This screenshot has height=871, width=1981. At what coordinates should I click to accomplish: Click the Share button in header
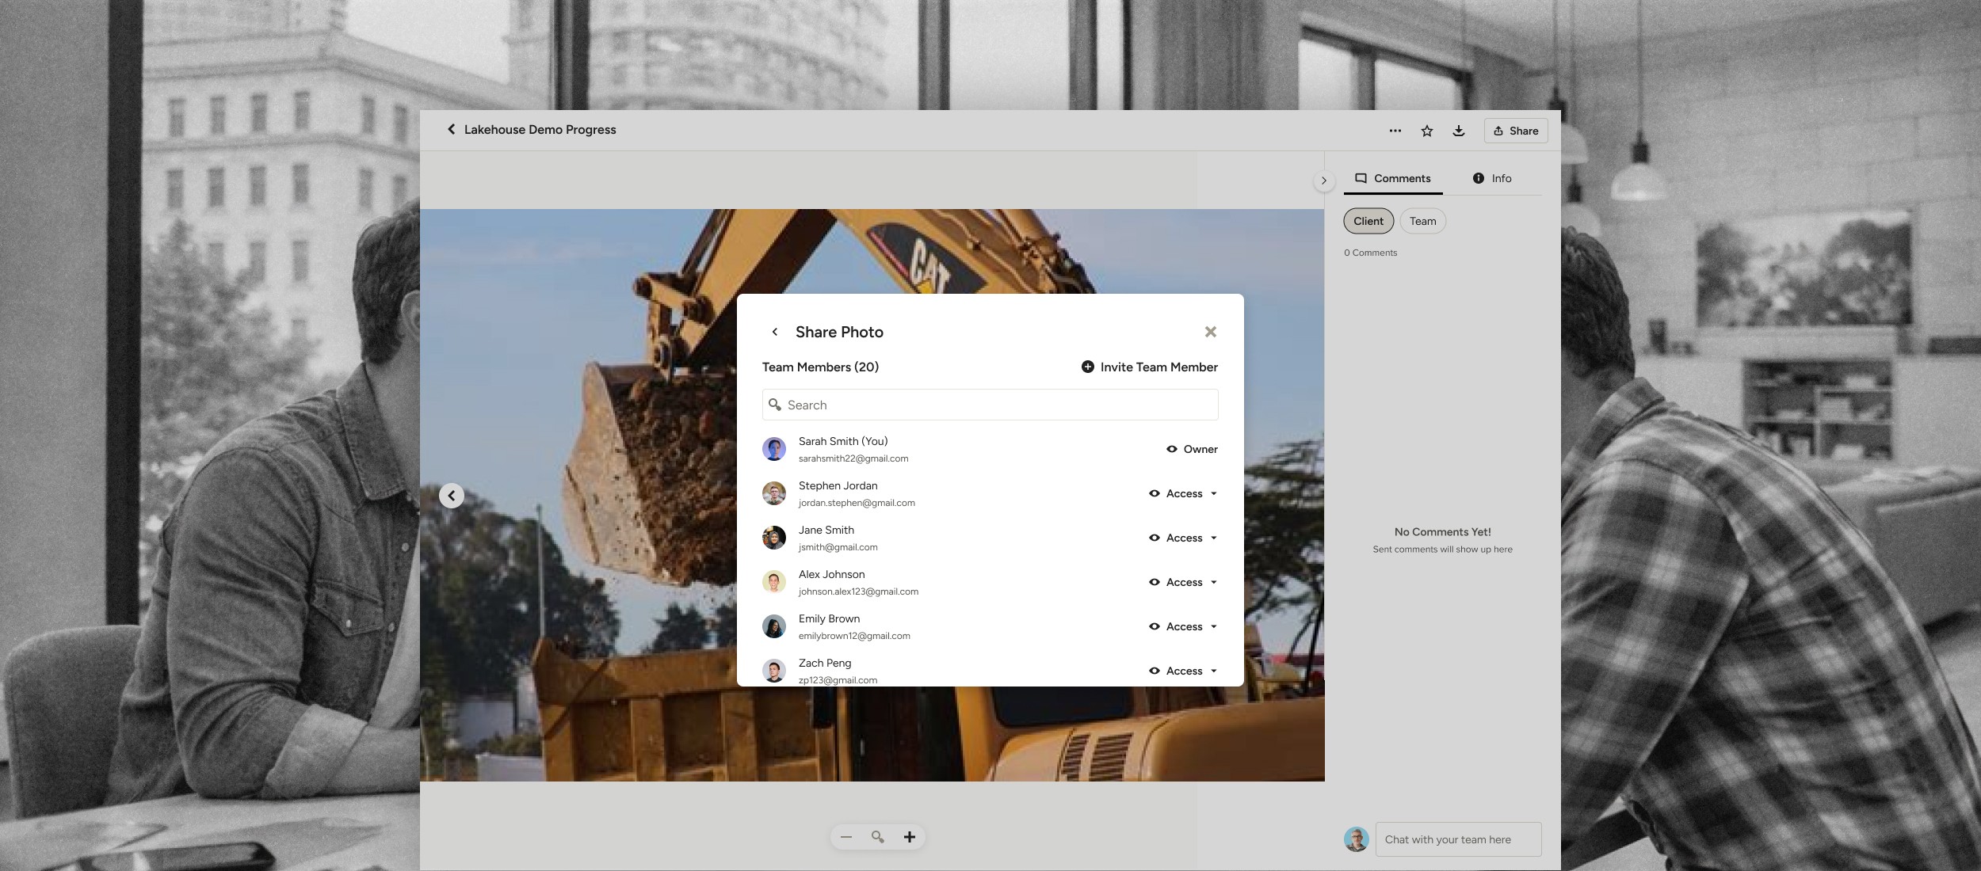[x=1515, y=131]
